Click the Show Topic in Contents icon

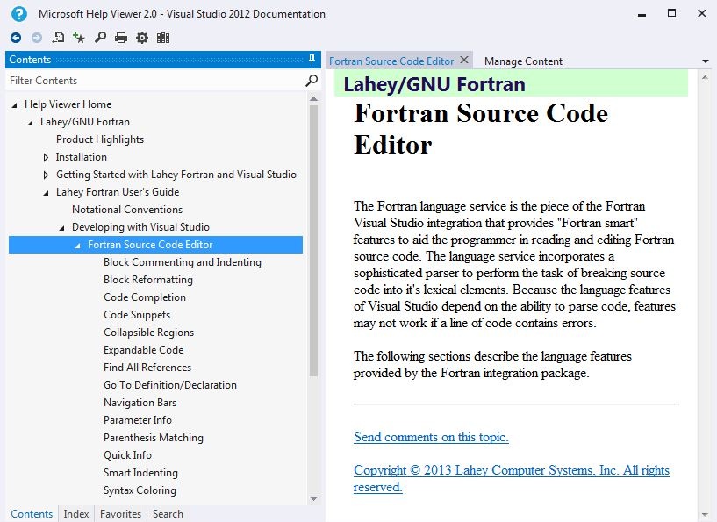point(58,38)
